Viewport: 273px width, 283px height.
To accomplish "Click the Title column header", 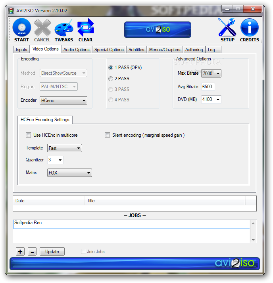I will 165,201.
